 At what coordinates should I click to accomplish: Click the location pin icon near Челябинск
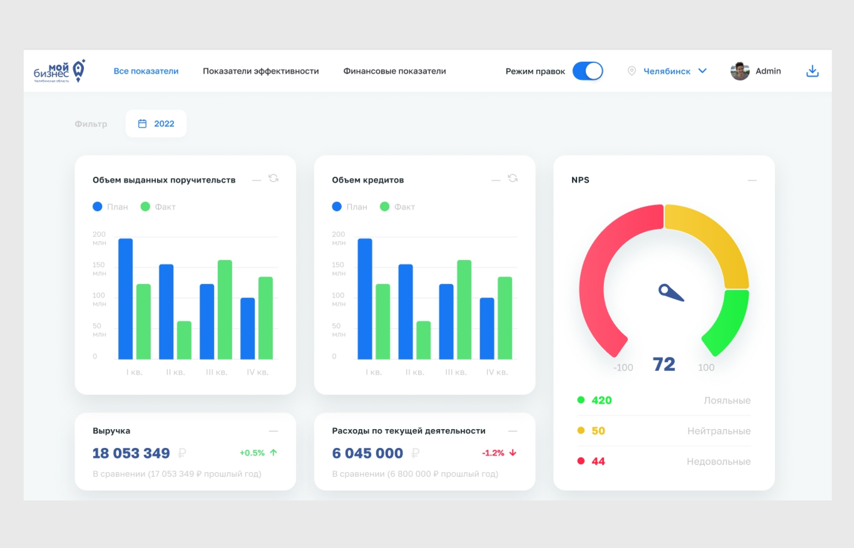click(x=632, y=71)
